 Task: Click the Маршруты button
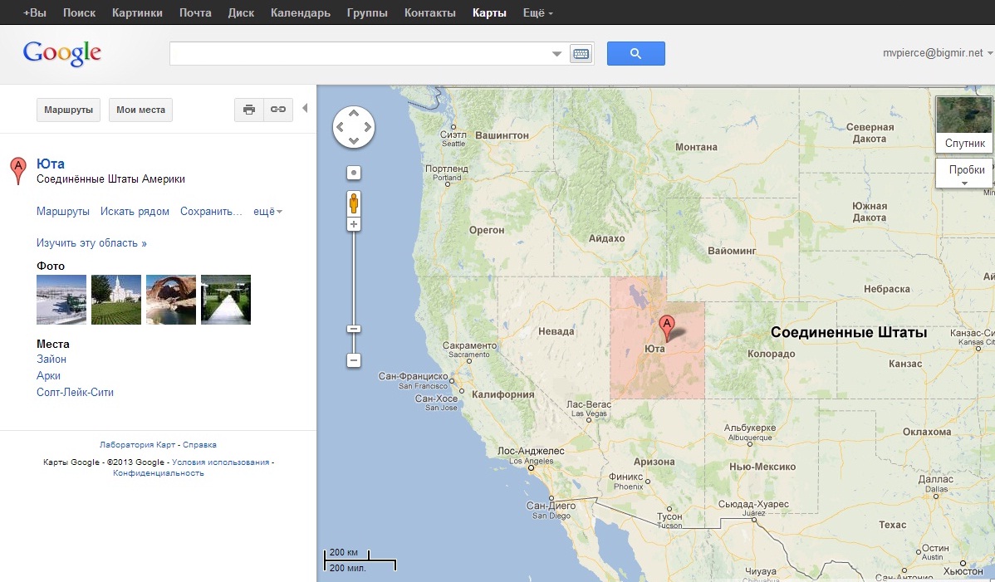[69, 110]
